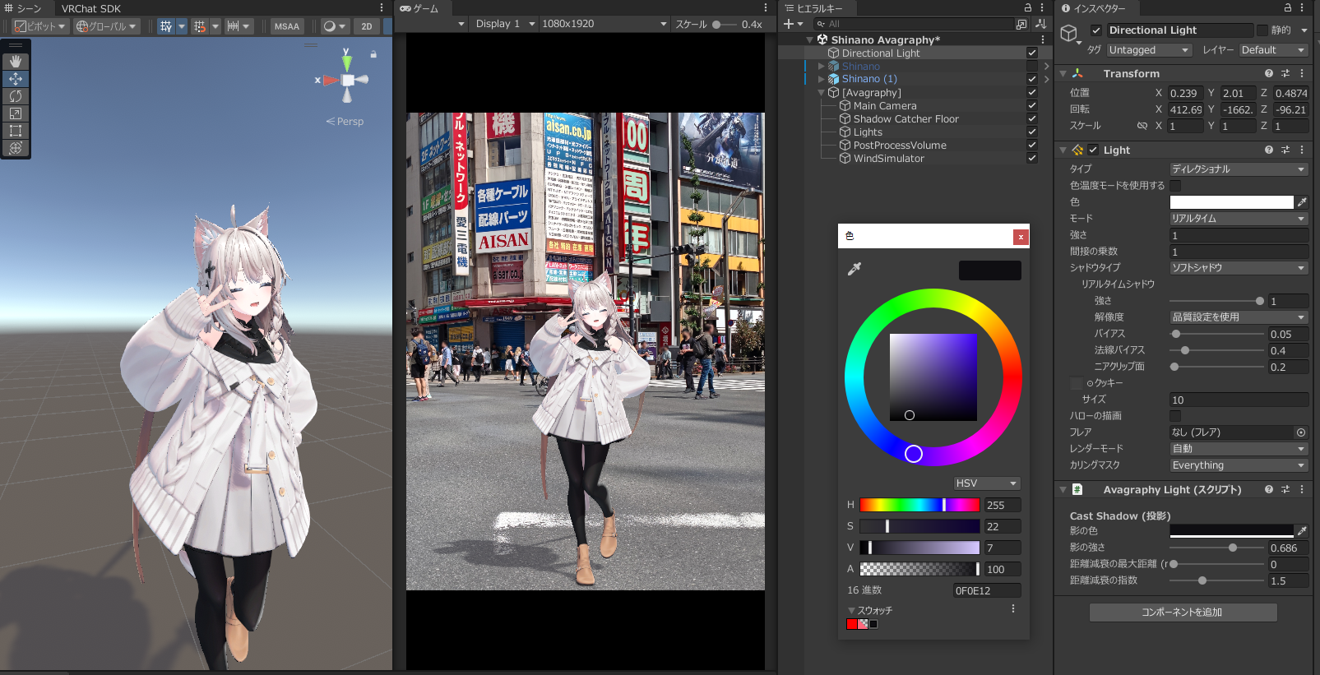This screenshot has width=1320, height=675.
Task: Open the pivot mode dropdown
Action: pos(39,26)
